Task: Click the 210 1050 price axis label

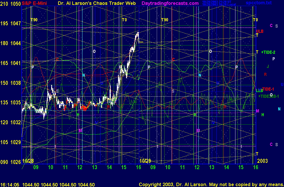Action: click(10, 4)
